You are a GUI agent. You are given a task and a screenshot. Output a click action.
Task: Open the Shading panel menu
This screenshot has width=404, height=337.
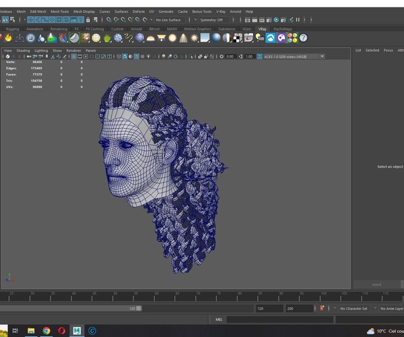(23, 51)
